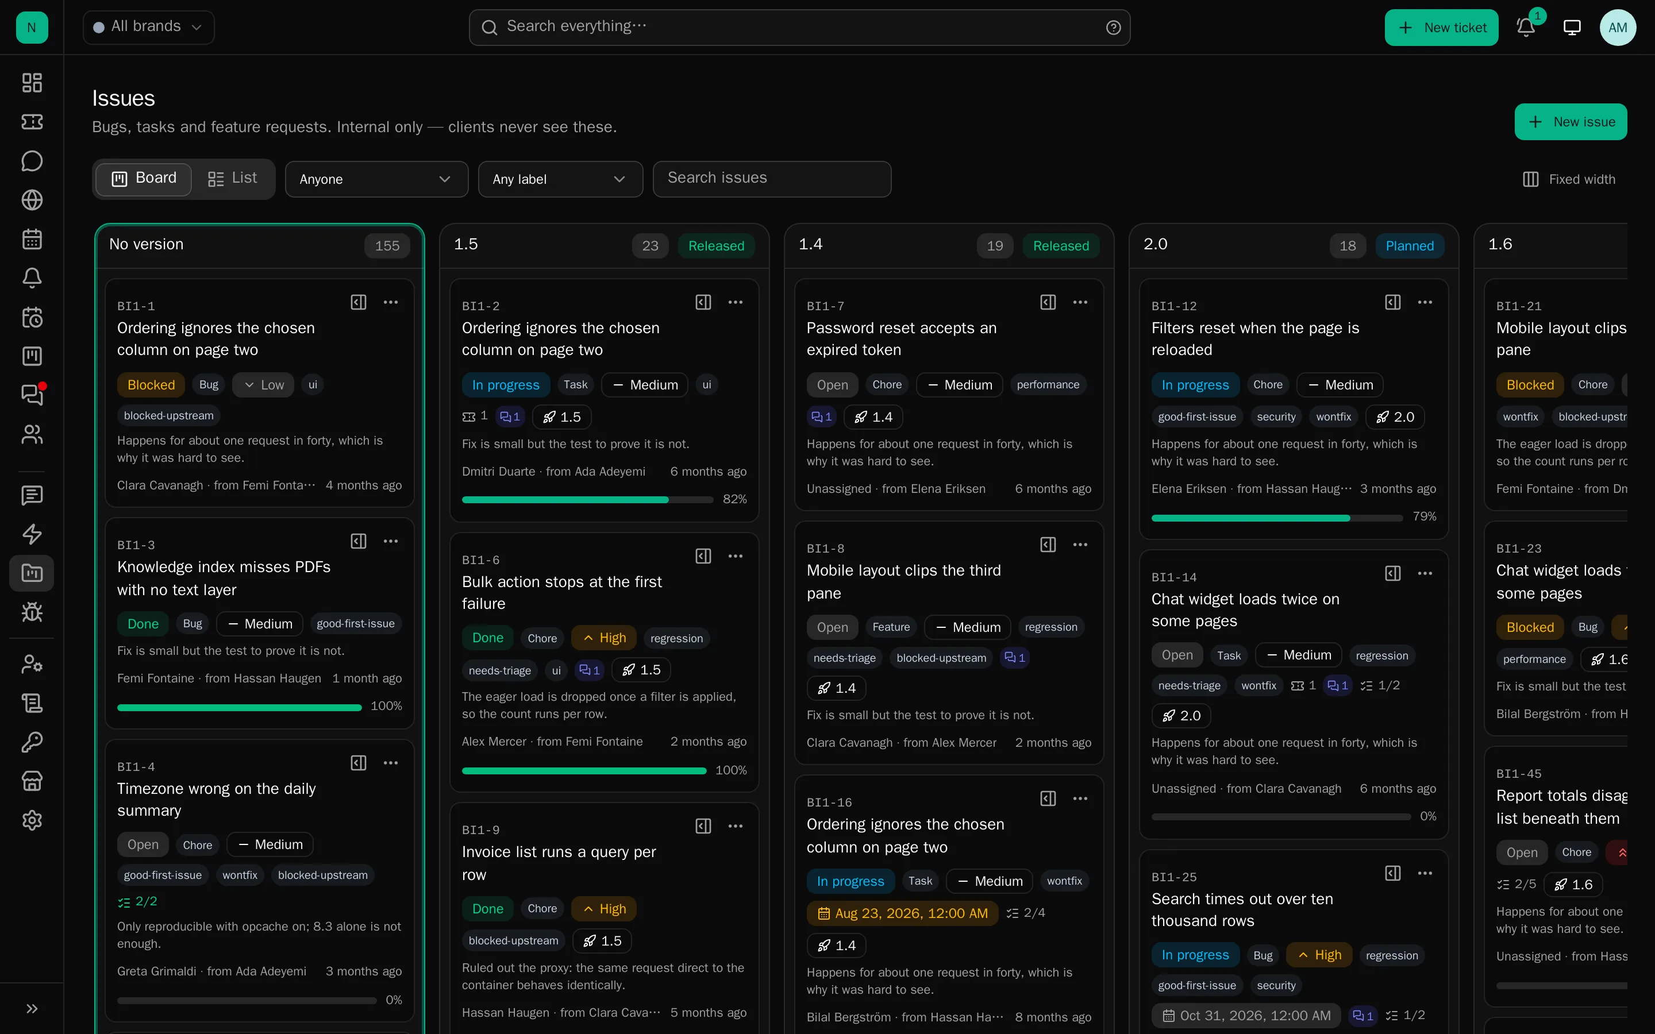Open the chat bubble icon in sidebar
The width and height of the screenshot is (1655, 1034).
tap(32, 161)
